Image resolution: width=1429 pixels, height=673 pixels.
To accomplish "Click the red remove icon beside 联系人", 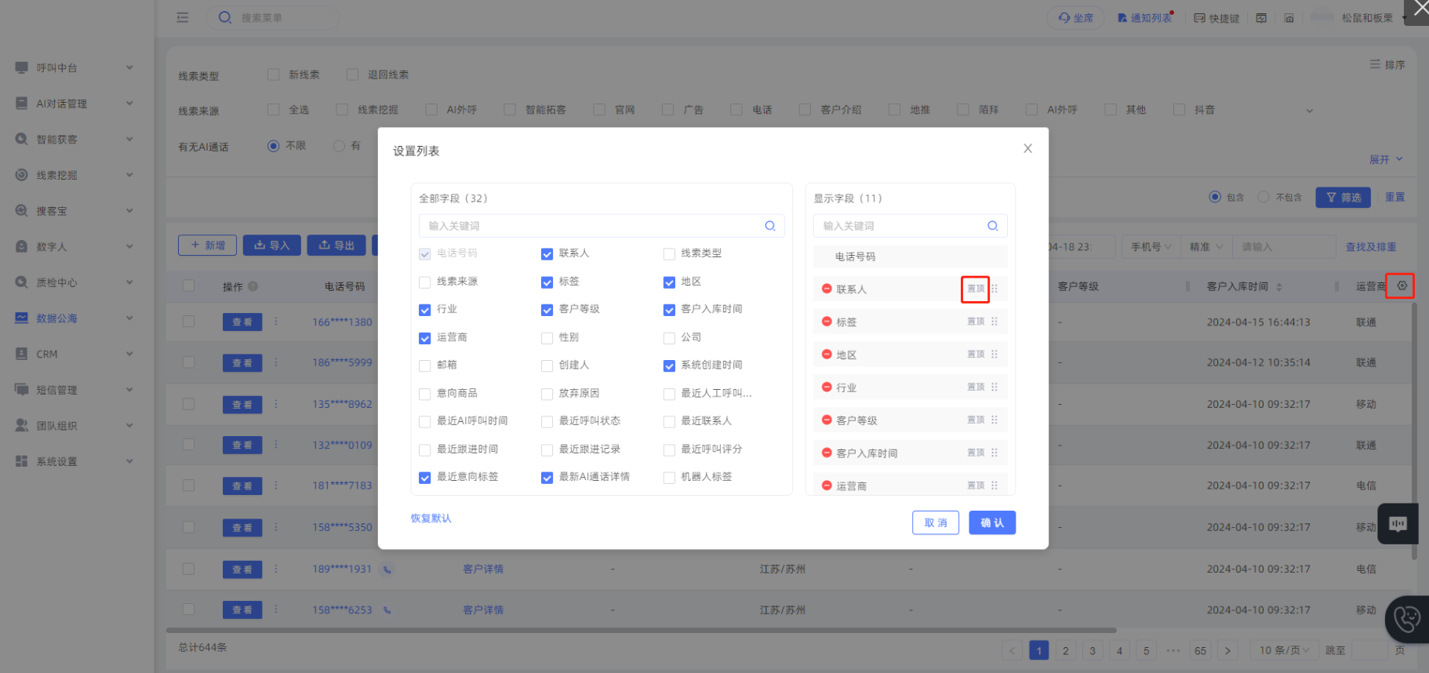I will coord(826,289).
